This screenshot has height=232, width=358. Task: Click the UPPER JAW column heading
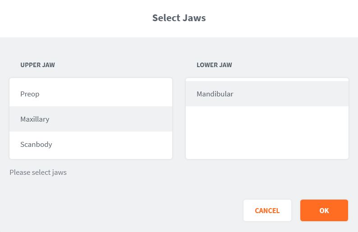coord(37,65)
